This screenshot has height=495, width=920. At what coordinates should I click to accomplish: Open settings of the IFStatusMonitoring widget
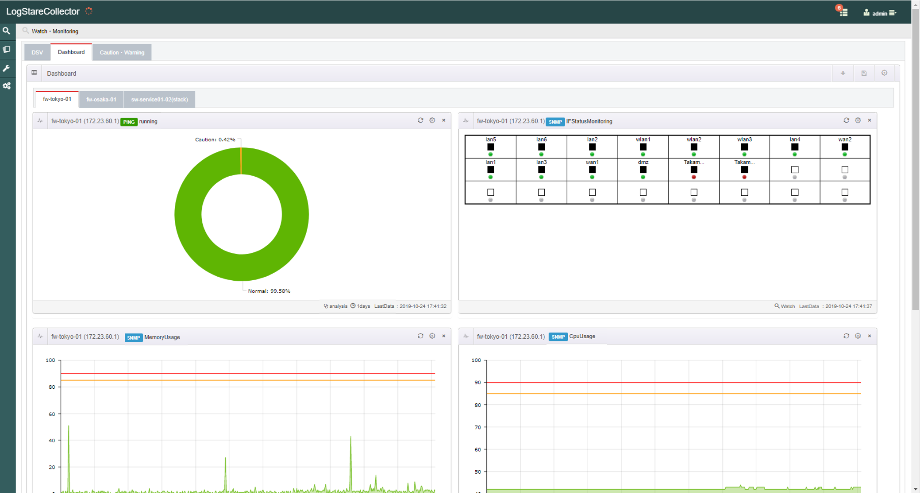(858, 120)
